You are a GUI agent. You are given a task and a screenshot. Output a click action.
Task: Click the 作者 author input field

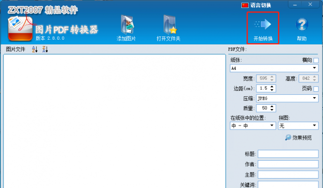(x=288, y=164)
